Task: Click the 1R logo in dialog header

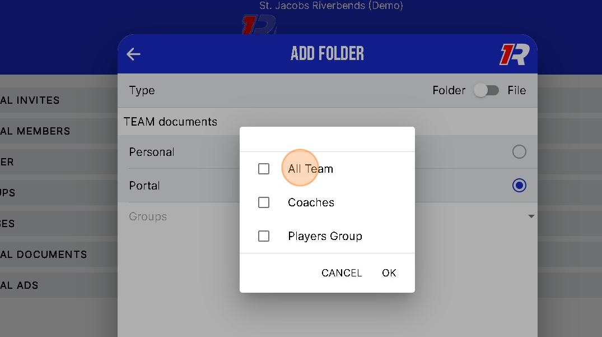Action: coord(514,54)
